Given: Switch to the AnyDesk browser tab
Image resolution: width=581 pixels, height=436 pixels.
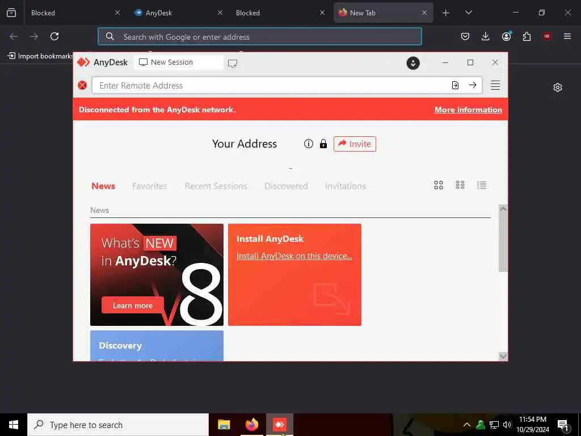Looking at the screenshot, I should click(x=178, y=12).
